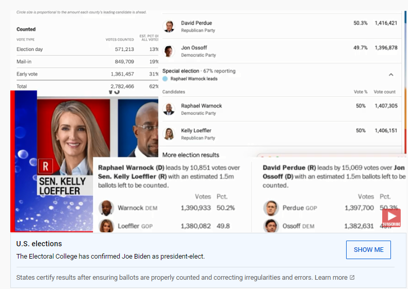Click the total votes value 2,782,466

(x=122, y=86)
